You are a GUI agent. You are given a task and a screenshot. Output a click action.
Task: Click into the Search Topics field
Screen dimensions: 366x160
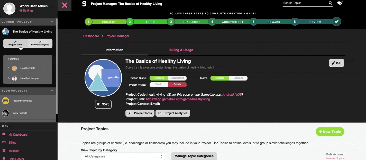[x=305, y=3]
